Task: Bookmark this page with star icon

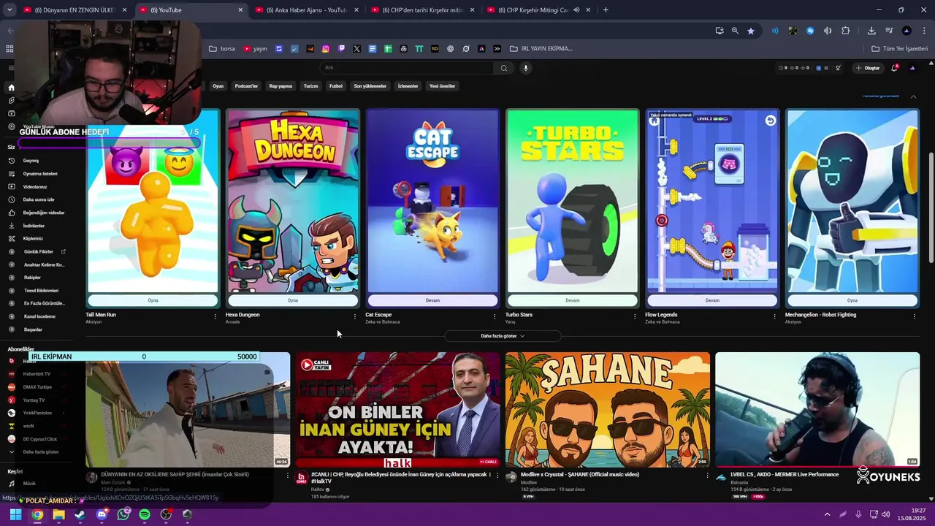Action: coord(750,31)
